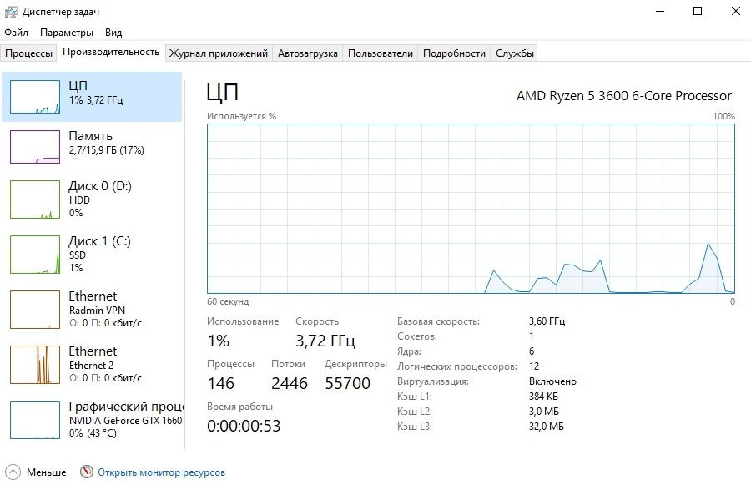
Task: Go to the Пользователи tab
Action: (x=381, y=53)
